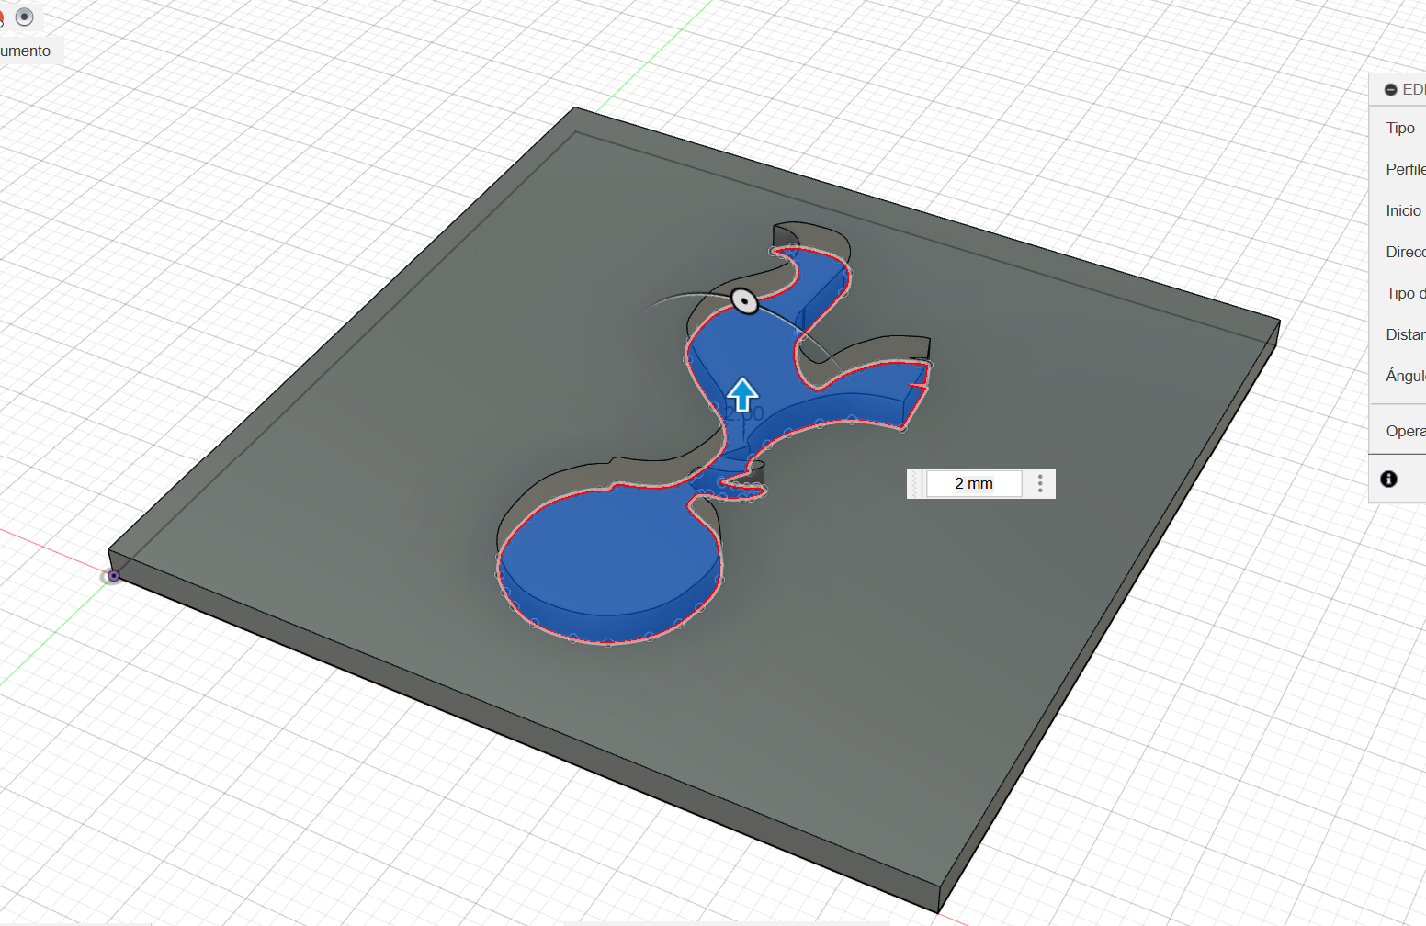Viewport: 1426px width, 926px height.
Task: Click the round angle manipulator handle
Action: 744,300
